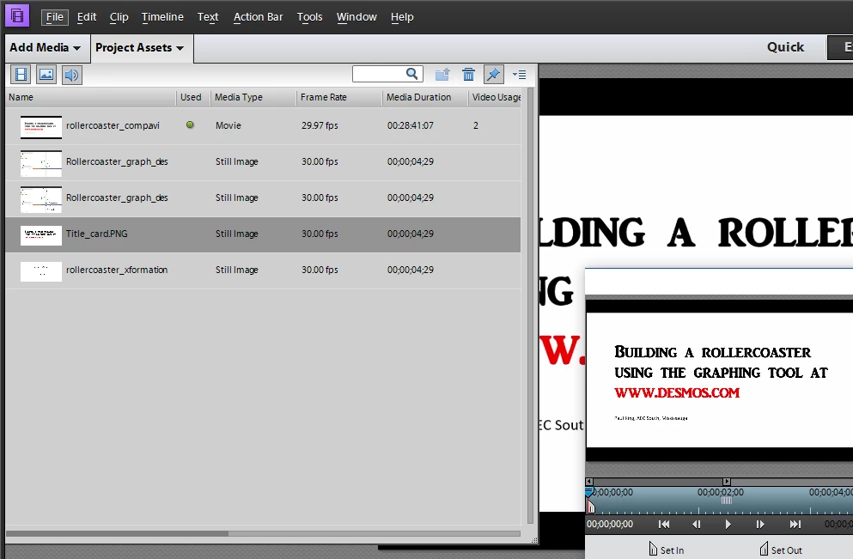Click the Project Assets vertical scrollbar
Screen dimensions: 853x559
[x=530, y=305]
